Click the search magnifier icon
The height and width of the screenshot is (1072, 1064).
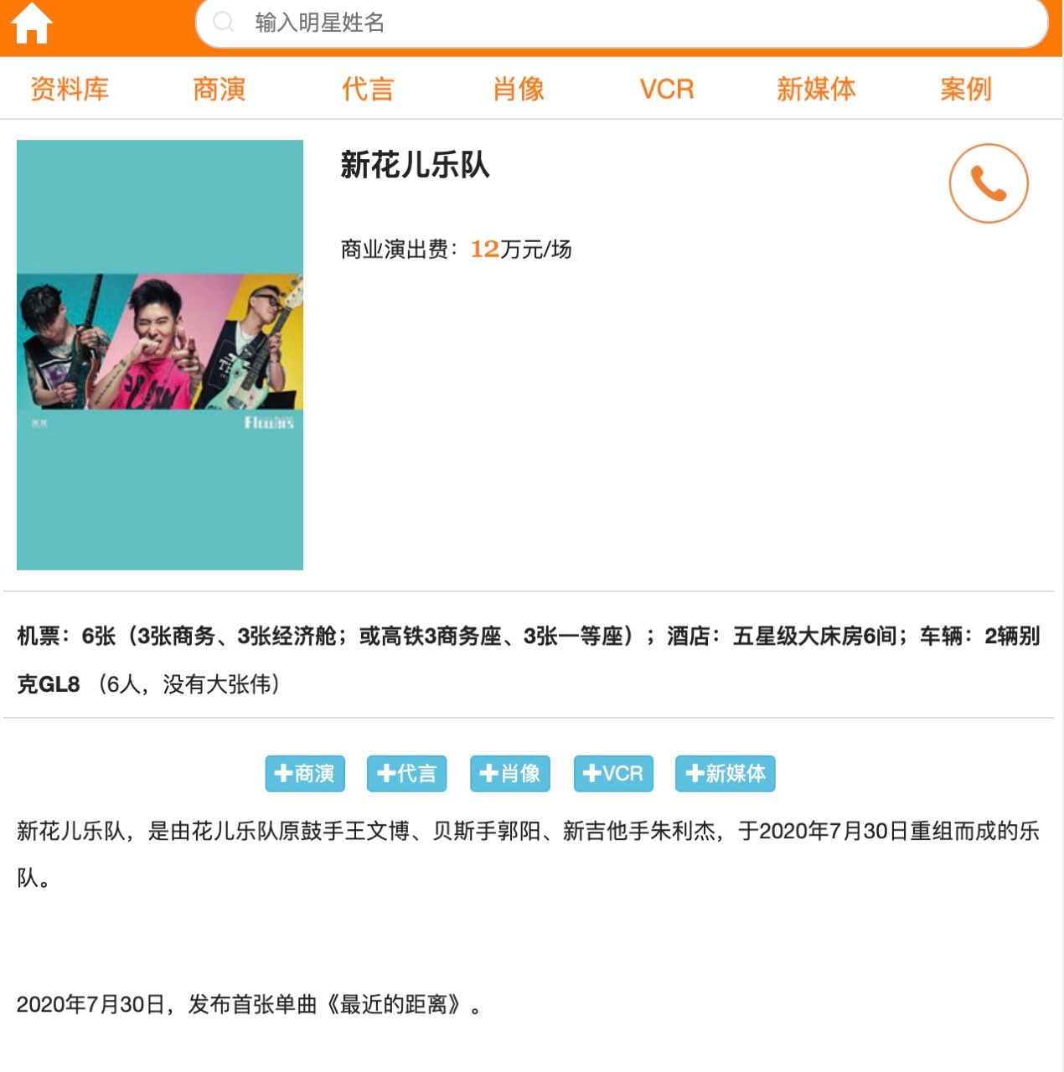click(223, 22)
